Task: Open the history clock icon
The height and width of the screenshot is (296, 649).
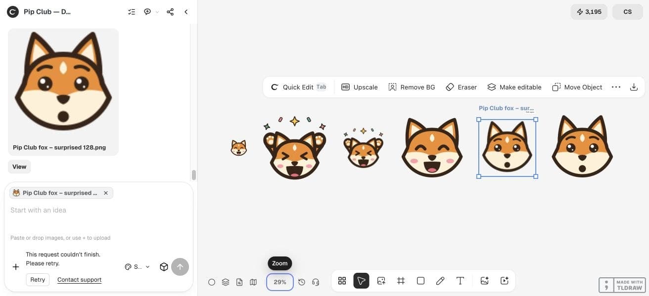Action: coord(302,282)
